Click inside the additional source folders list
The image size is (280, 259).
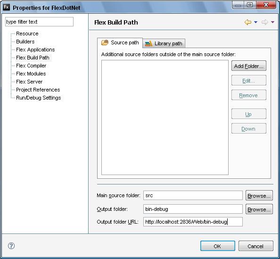click(x=165, y=117)
